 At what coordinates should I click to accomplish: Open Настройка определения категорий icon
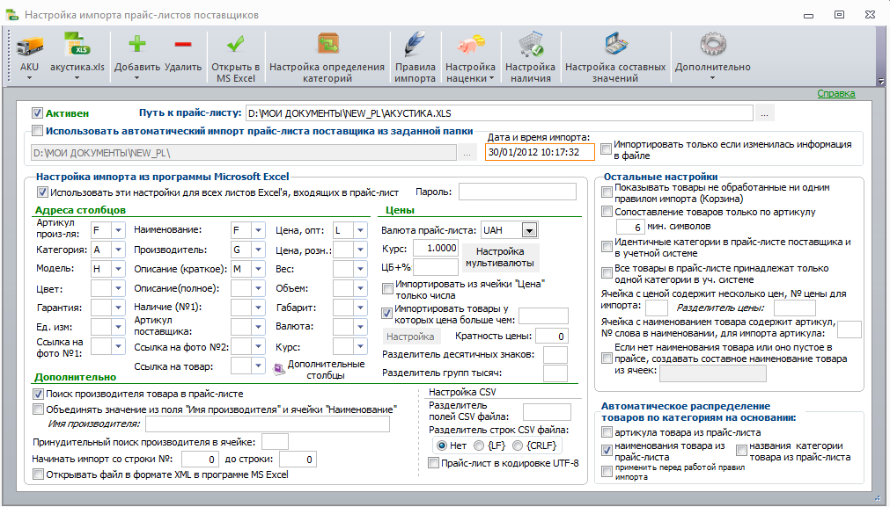tap(327, 44)
